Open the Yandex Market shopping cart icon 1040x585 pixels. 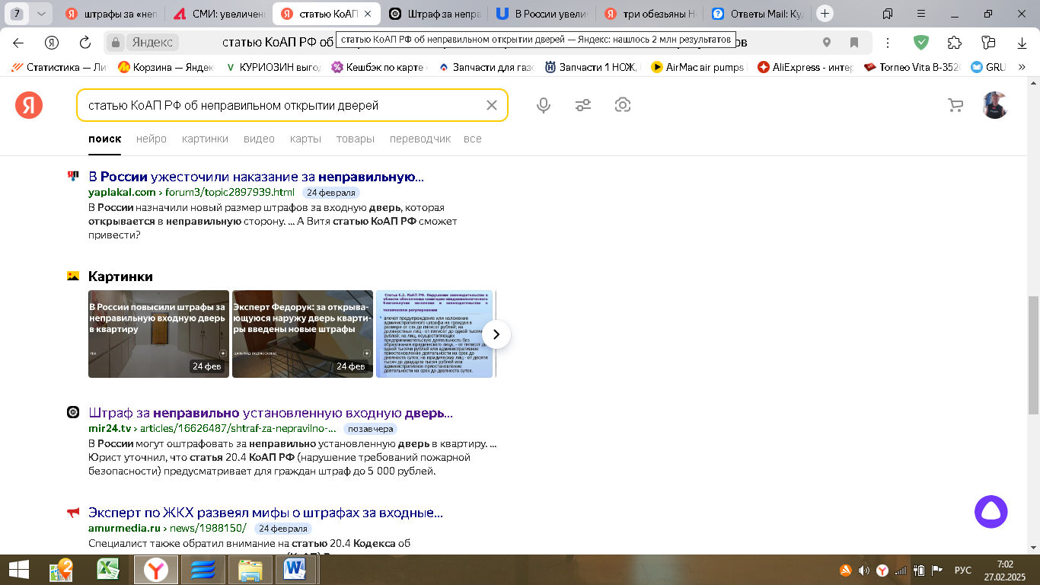point(955,105)
